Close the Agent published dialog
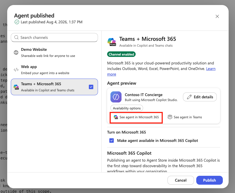This screenshot has width=235, height=193. coord(217,16)
